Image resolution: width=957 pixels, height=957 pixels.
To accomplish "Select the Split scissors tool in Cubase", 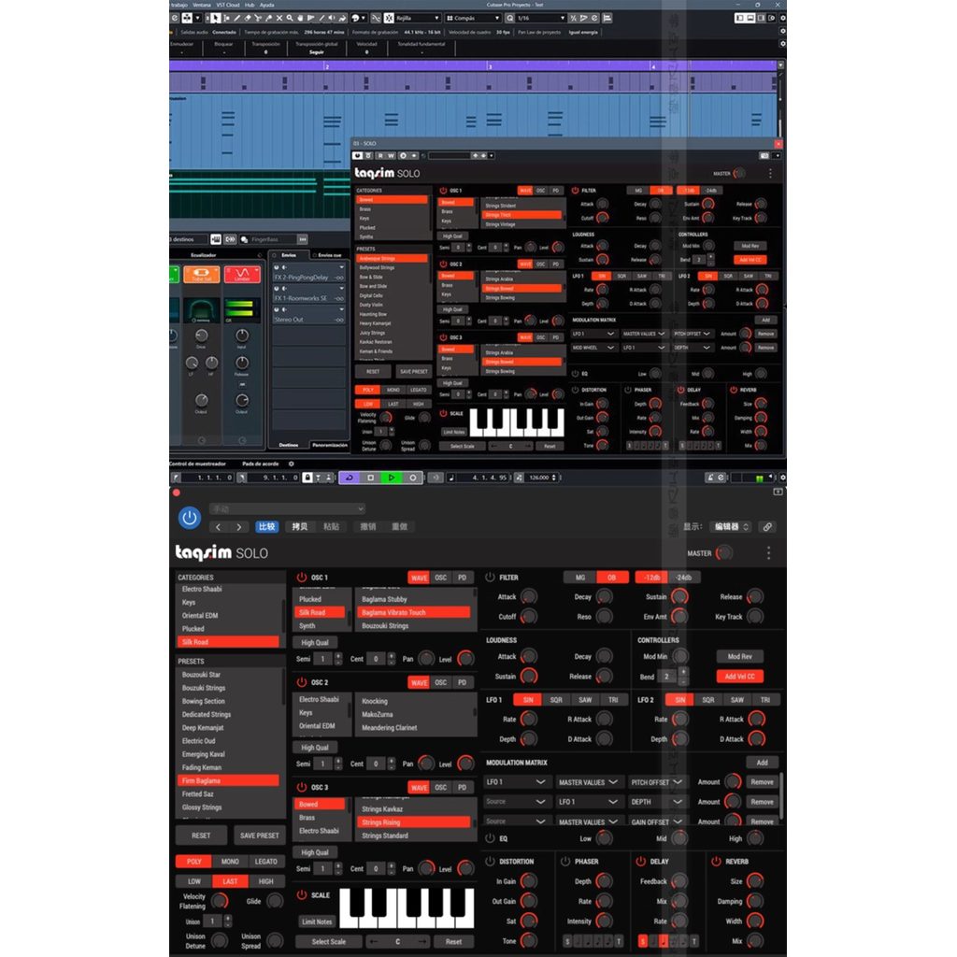I will pos(258,19).
